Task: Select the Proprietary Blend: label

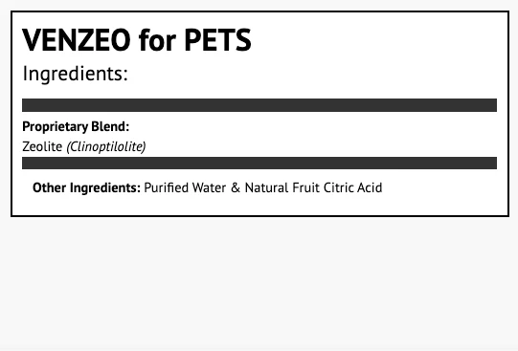Action: click(x=76, y=126)
